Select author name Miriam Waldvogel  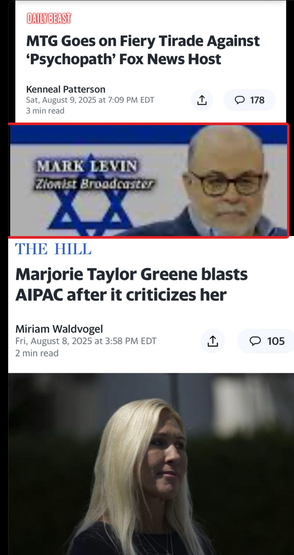[59, 329]
